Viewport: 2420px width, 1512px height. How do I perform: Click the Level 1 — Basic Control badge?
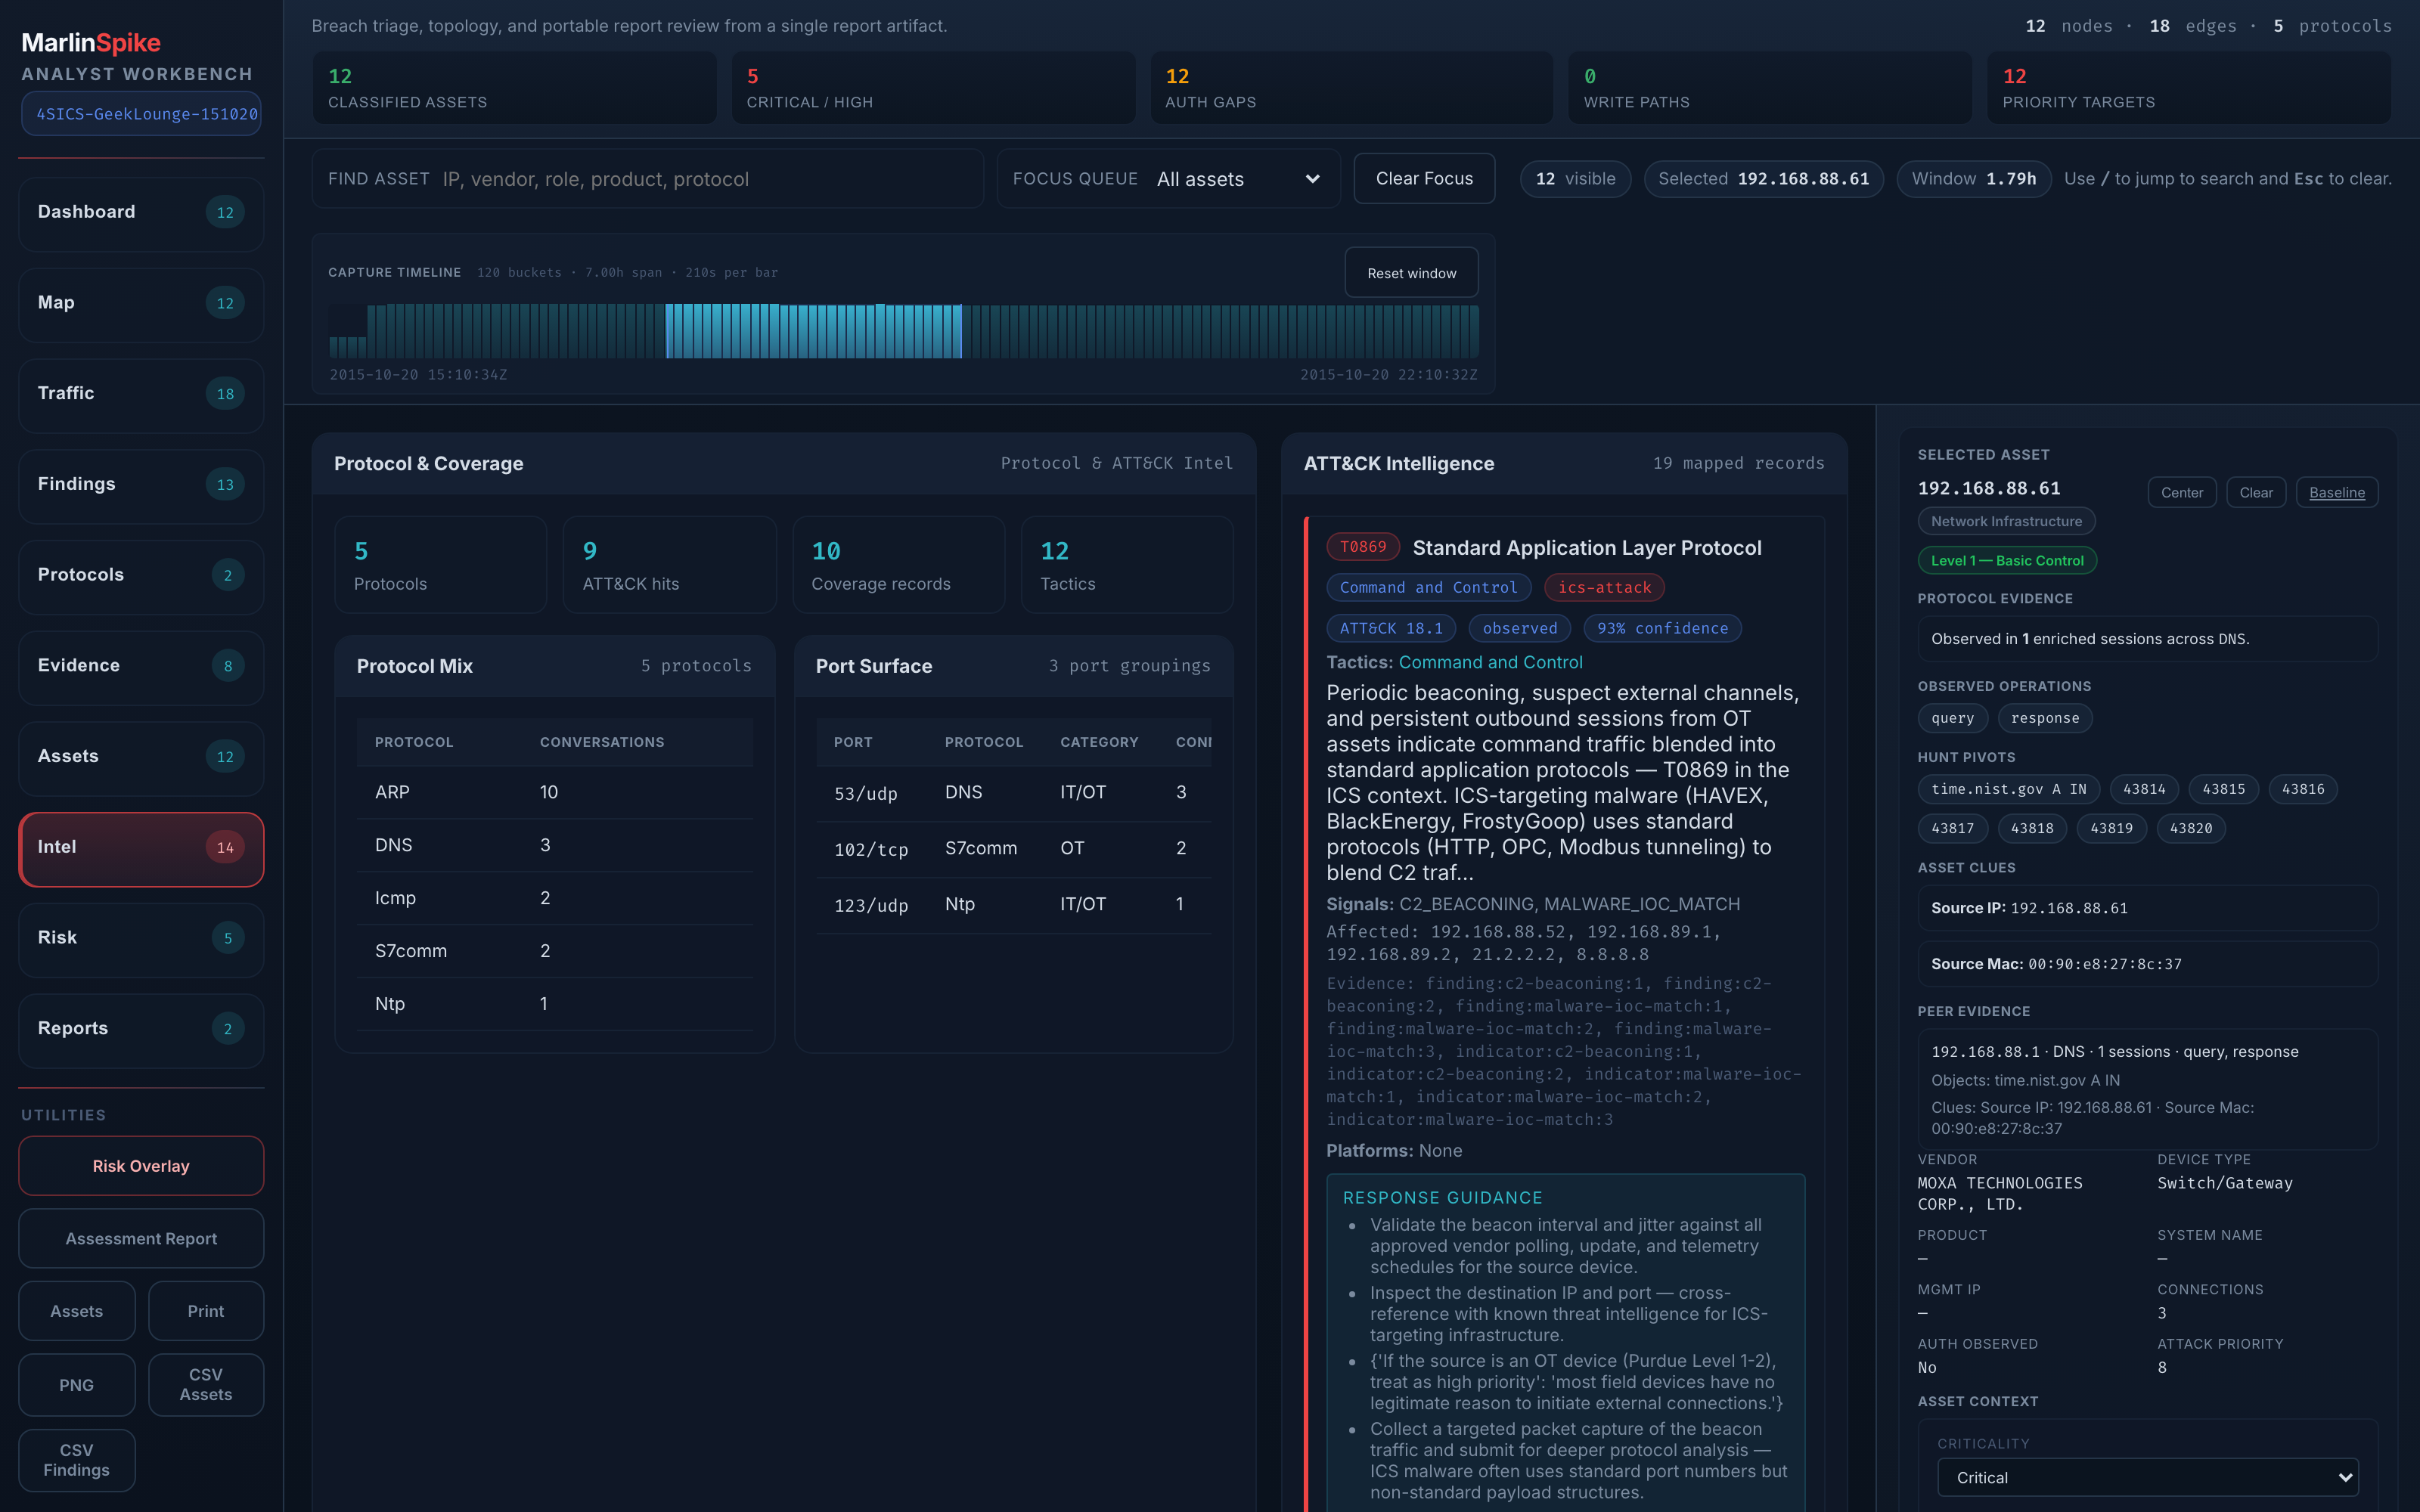pos(2007,561)
